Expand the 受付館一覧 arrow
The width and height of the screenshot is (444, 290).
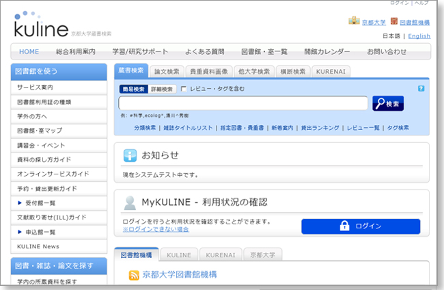(x=20, y=202)
